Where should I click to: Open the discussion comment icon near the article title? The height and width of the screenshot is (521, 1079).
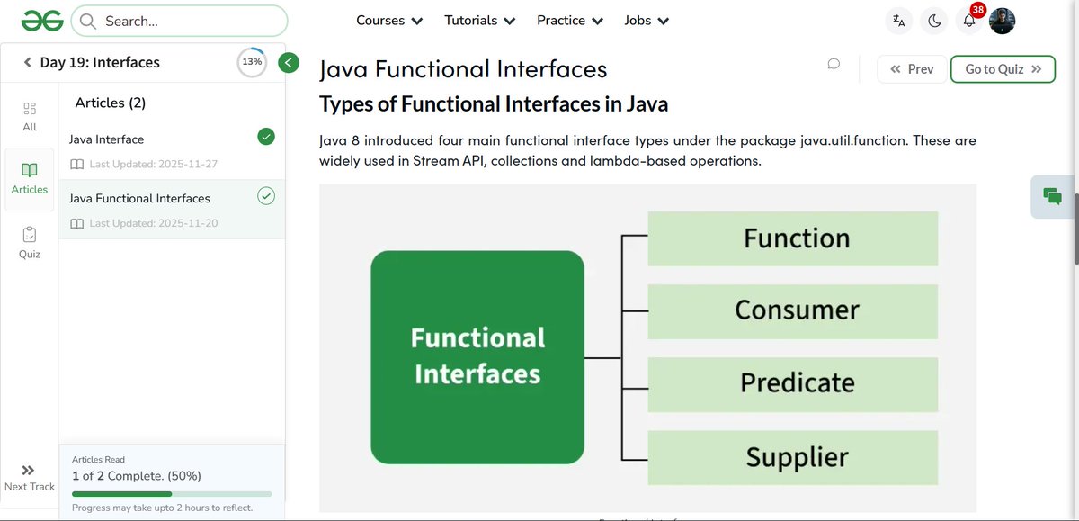tap(833, 64)
